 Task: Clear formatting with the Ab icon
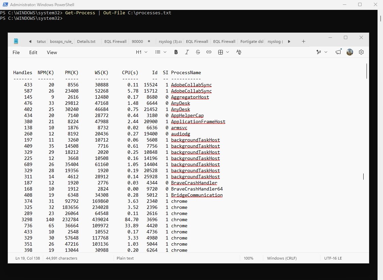[239, 52]
